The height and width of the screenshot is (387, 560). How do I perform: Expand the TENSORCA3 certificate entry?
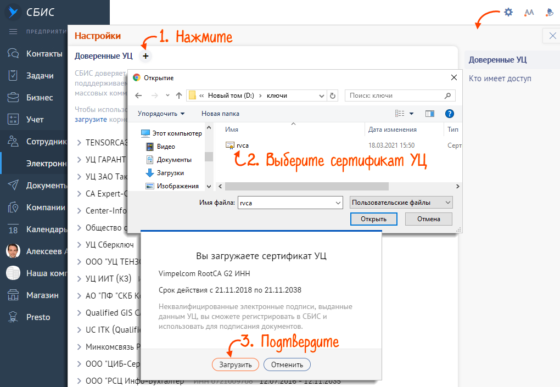click(80, 142)
